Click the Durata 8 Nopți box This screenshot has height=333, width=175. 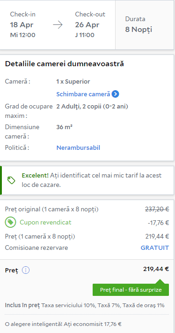145,25
